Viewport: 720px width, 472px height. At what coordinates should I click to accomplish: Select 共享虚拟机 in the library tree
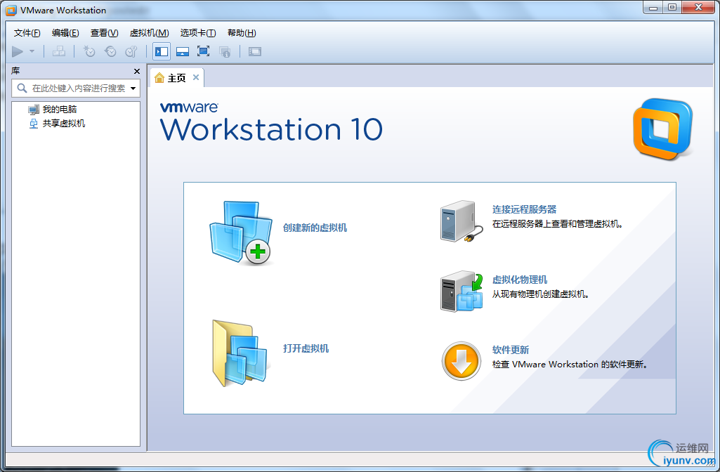[x=64, y=123]
